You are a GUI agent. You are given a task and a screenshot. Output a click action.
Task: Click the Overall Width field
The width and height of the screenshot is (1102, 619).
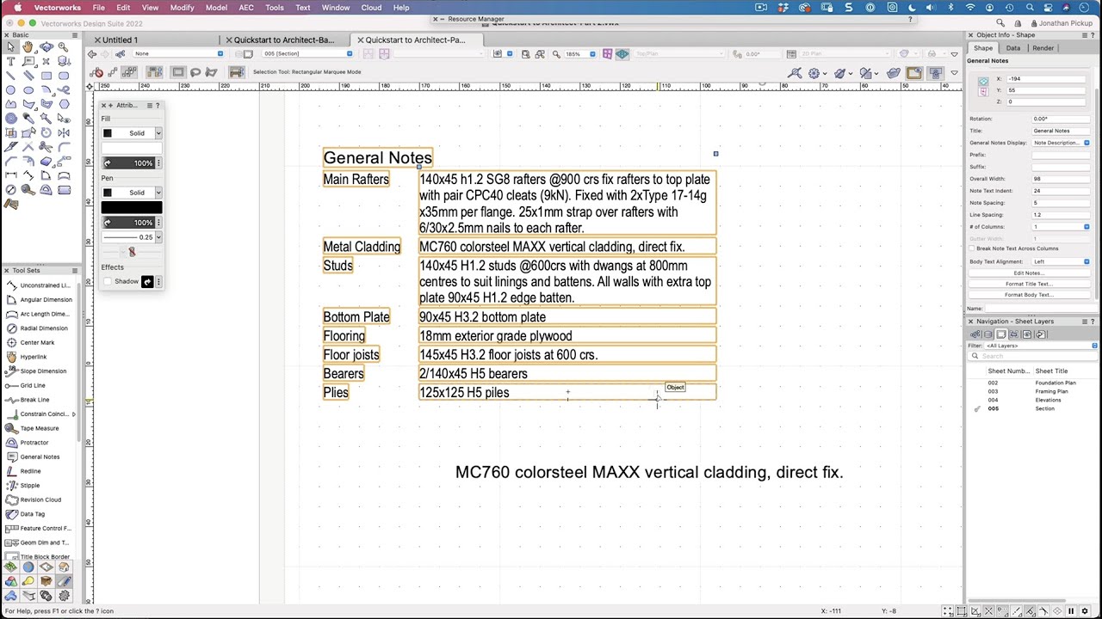(x=1062, y=179)
